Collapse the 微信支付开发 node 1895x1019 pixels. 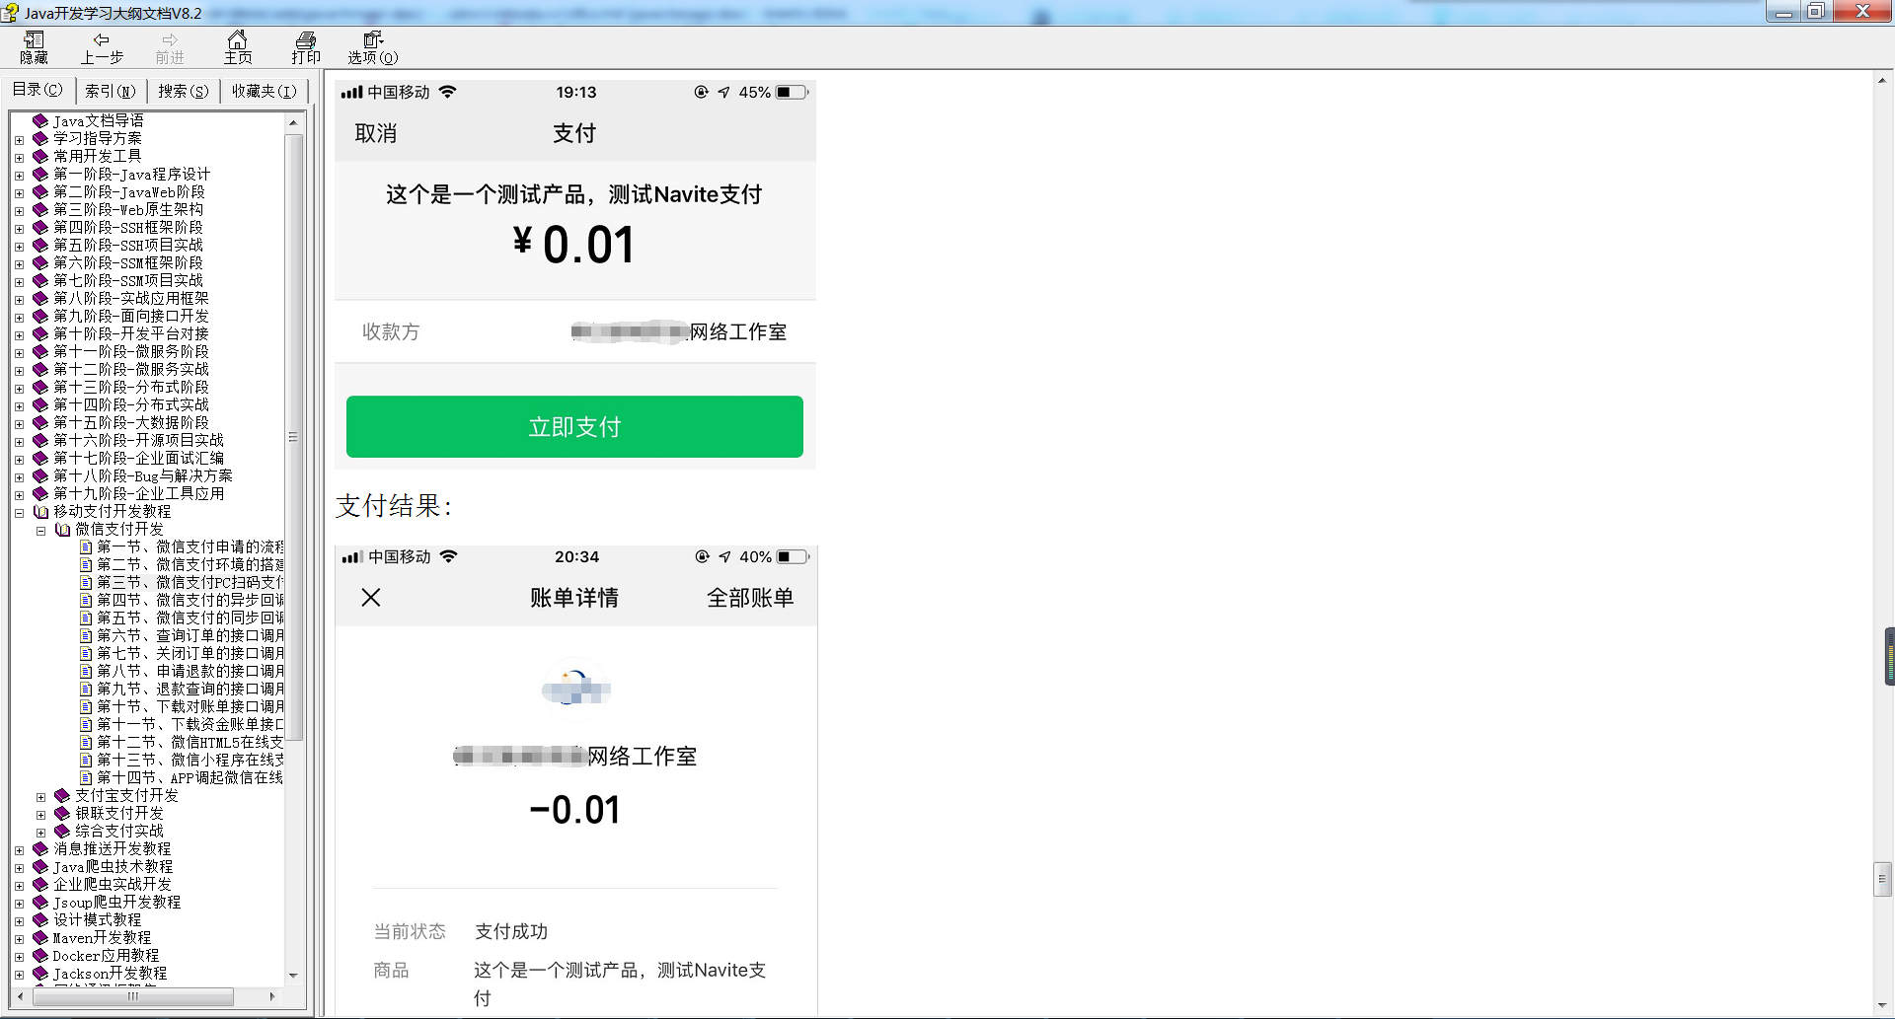pyautogui.click(x=40, y=530)
